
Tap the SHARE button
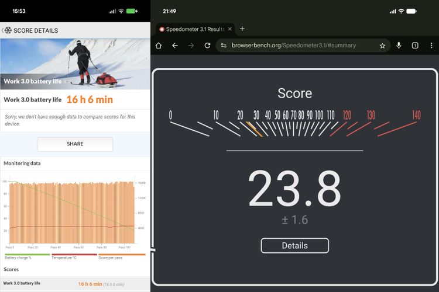[75, 144]
